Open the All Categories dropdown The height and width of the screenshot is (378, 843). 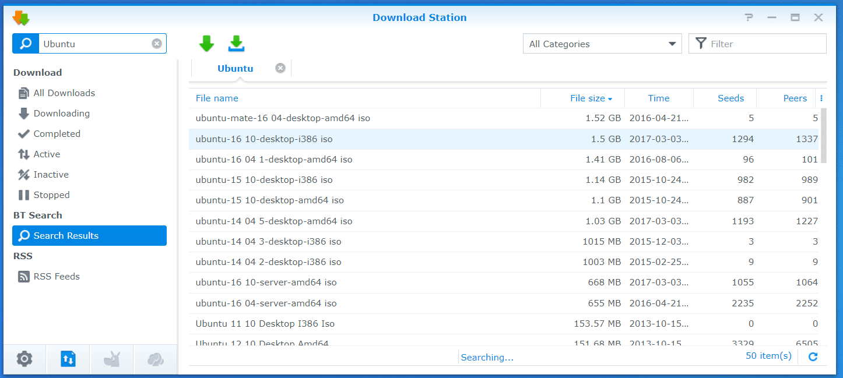pyautogui.click(x=602, y=44)
